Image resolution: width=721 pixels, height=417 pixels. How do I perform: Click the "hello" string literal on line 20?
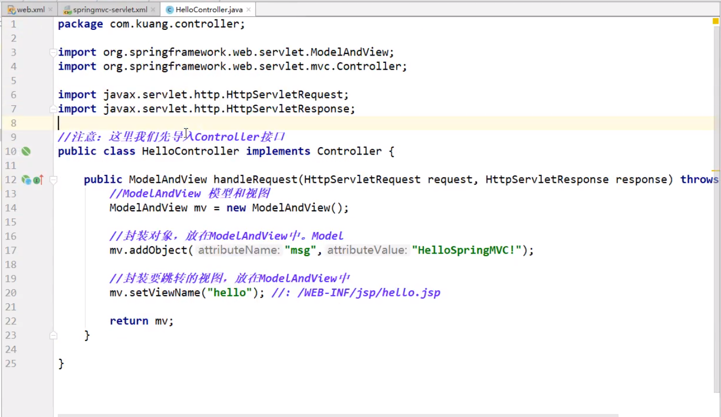pyautogui.click(x=230, y=293)
